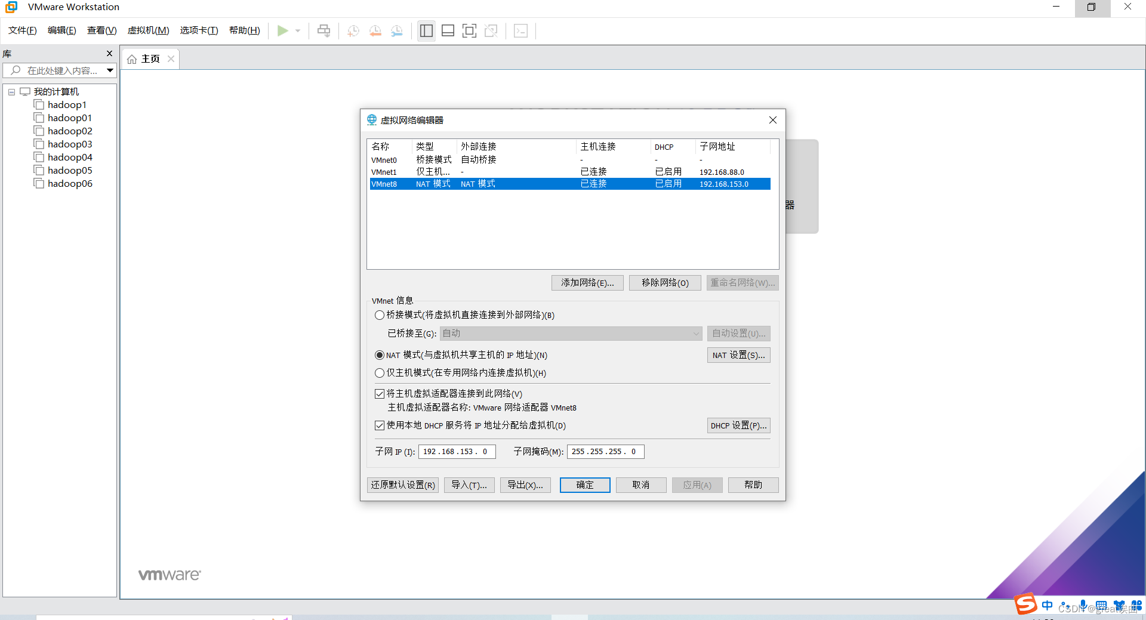
Task: Click the Sogou toolbox grid icon
Action: (1136, 605)
